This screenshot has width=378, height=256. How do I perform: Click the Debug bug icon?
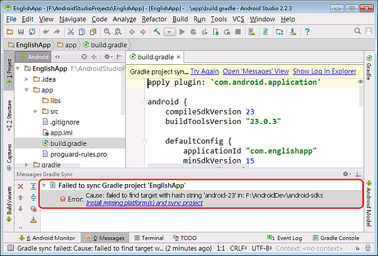click(193, 31)
